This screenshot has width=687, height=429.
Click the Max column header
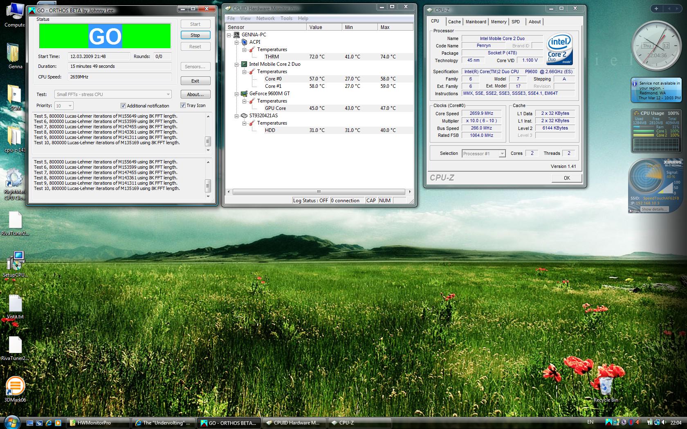(395, 27)
